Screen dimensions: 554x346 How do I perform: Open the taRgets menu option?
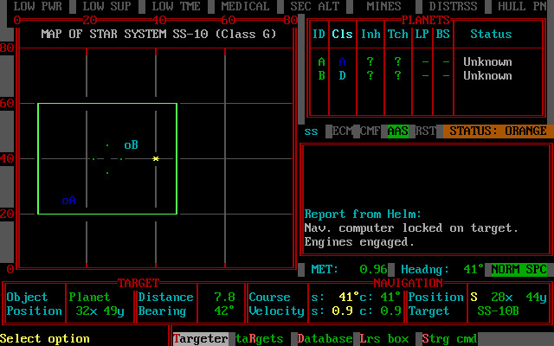coord(259,338)
